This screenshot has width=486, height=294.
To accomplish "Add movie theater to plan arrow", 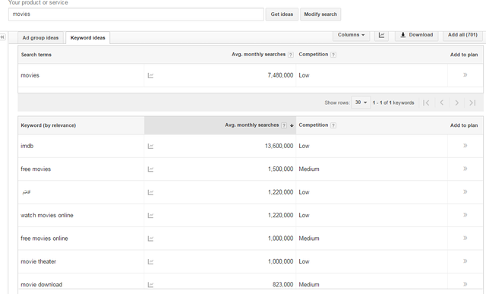I will click(465, 261).
